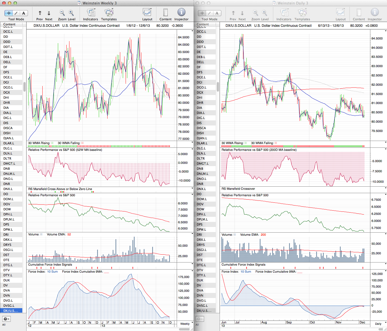Click the Weekly symbol list vertical scrollbar
The height and width of the screenshot is (331, 387).
coord(25,87)
